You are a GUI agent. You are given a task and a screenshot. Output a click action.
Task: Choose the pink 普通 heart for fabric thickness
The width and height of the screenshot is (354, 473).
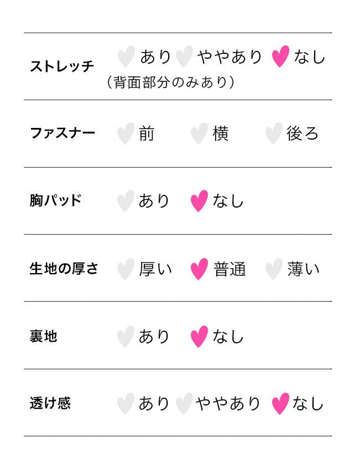pyautogui.click(x=199, y=269)
